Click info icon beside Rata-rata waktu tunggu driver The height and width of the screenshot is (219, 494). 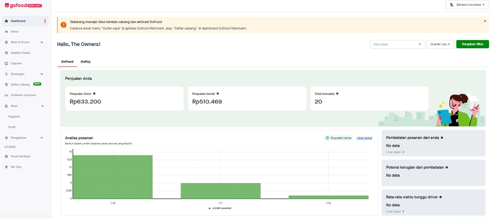(441, 197)
